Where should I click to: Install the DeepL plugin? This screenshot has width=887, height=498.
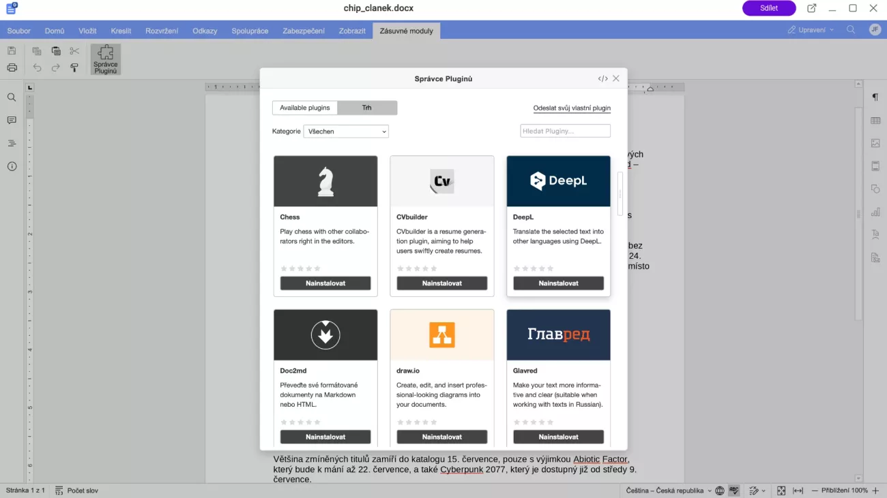(558, 283)
